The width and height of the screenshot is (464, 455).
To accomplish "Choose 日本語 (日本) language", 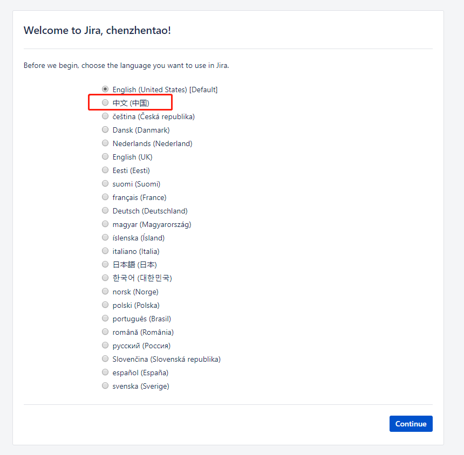I will (x=105, y=264).
